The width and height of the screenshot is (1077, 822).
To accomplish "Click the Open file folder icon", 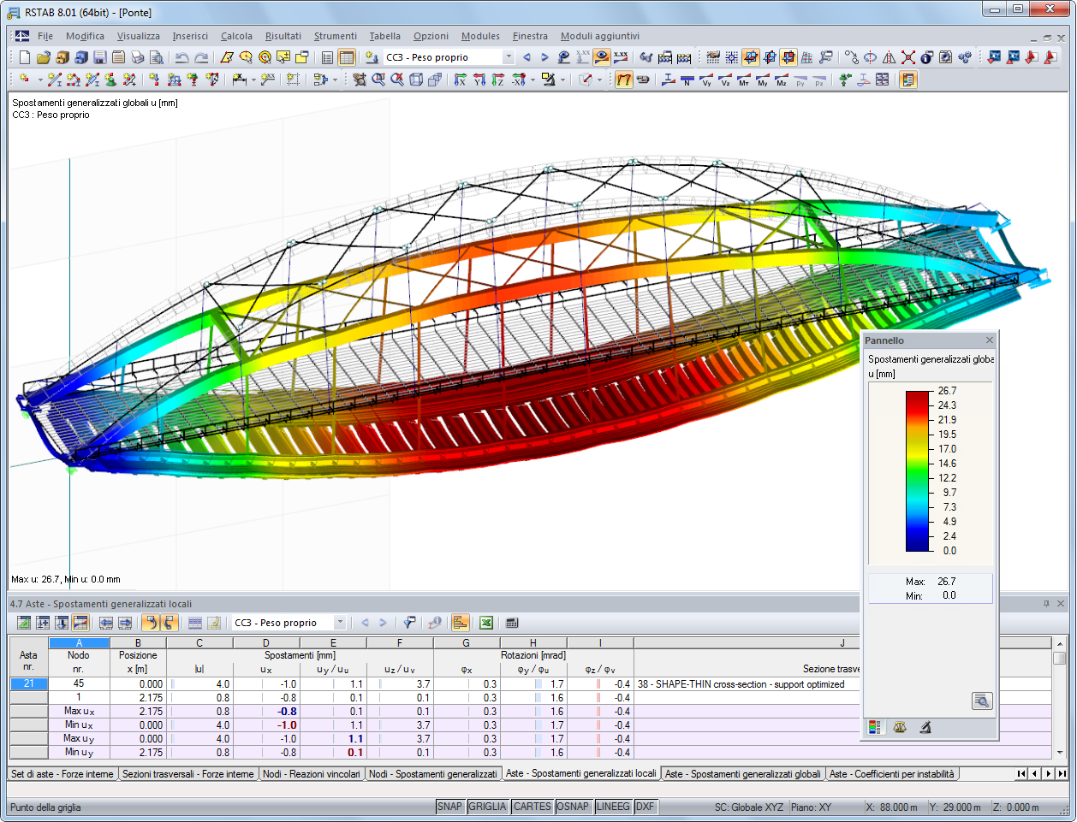I will click(43, 57).
